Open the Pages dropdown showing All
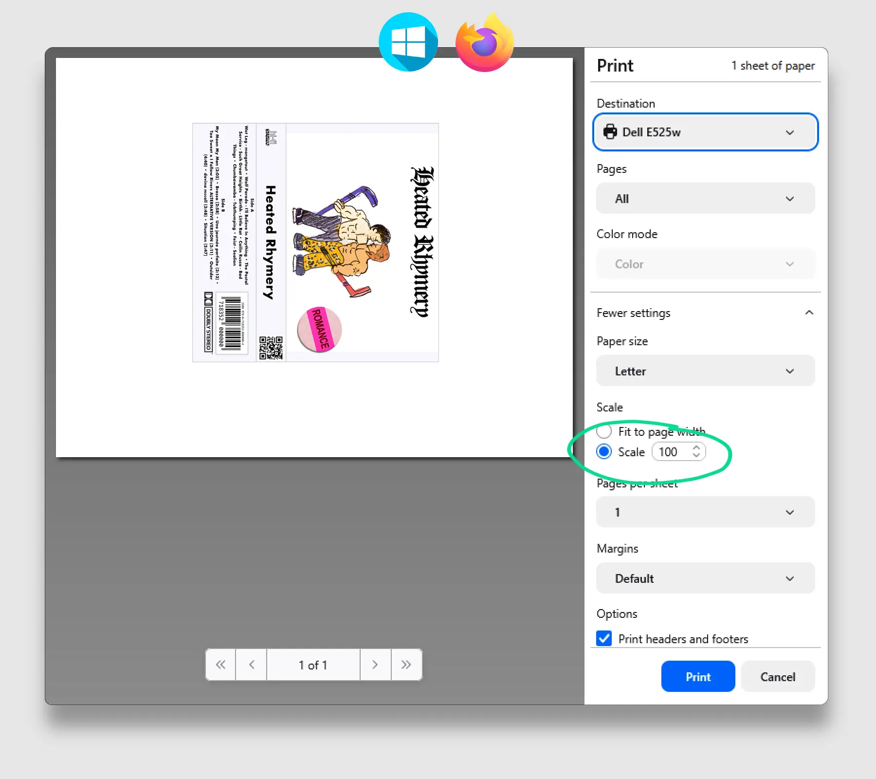The image size is (876, 779). tap(705, 198)
